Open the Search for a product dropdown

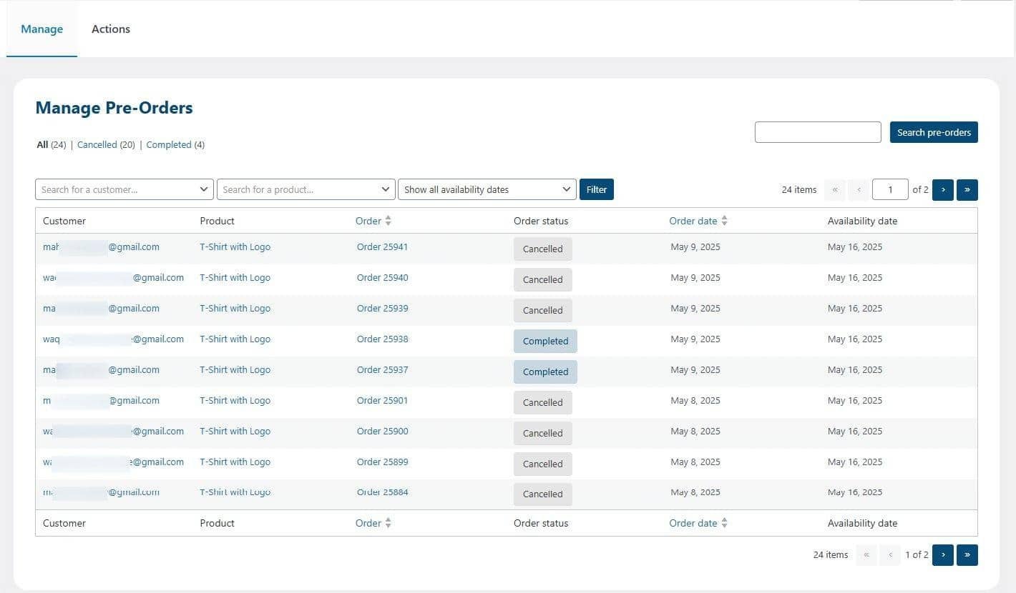(x=306, y=189)
